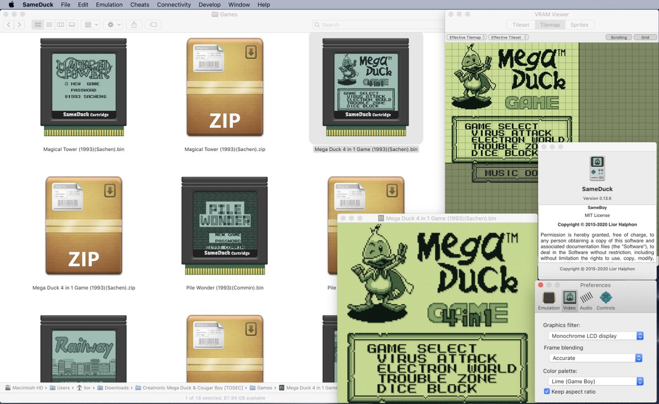Open Emulation preferences pane

click(x=549, y=301)
